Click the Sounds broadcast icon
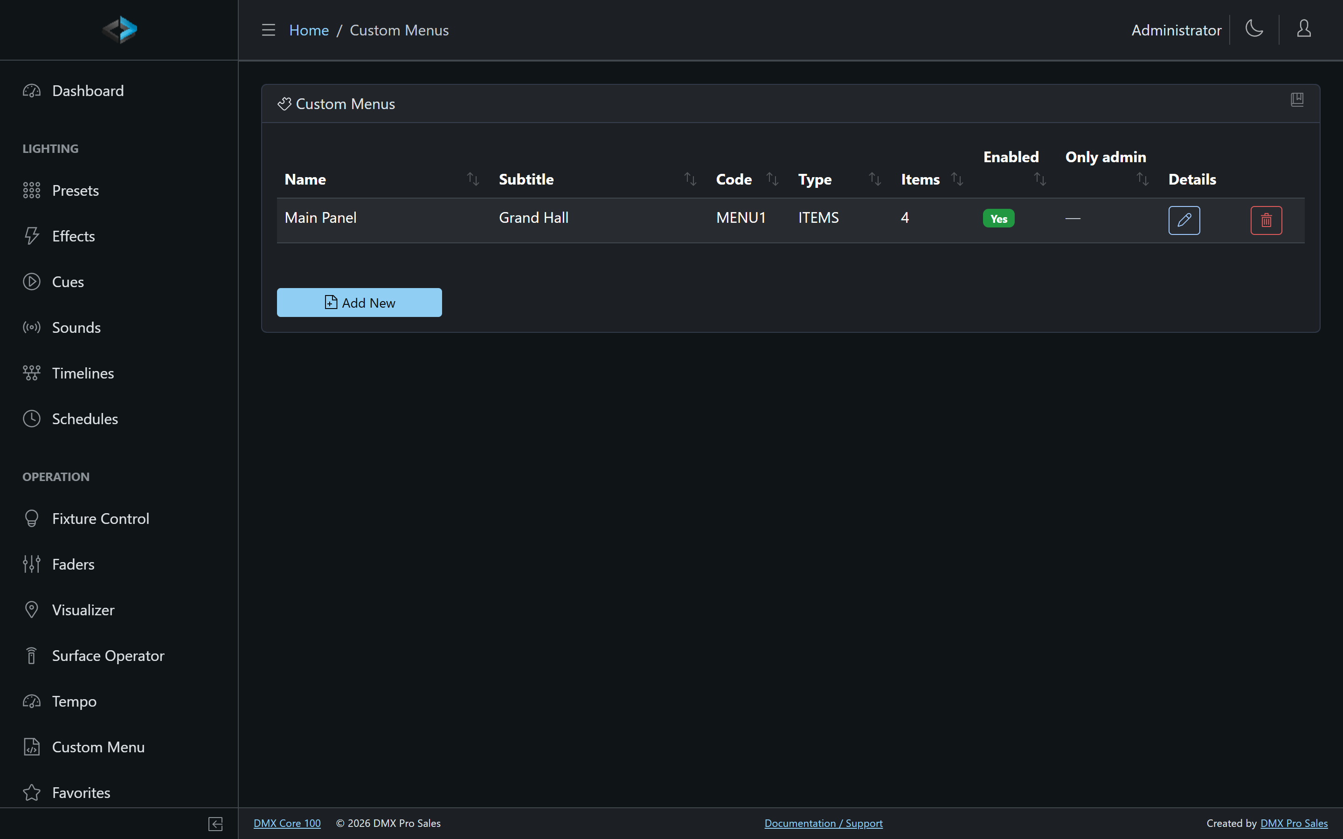This screenshot has height=839, width=1343. click(32, 327)
